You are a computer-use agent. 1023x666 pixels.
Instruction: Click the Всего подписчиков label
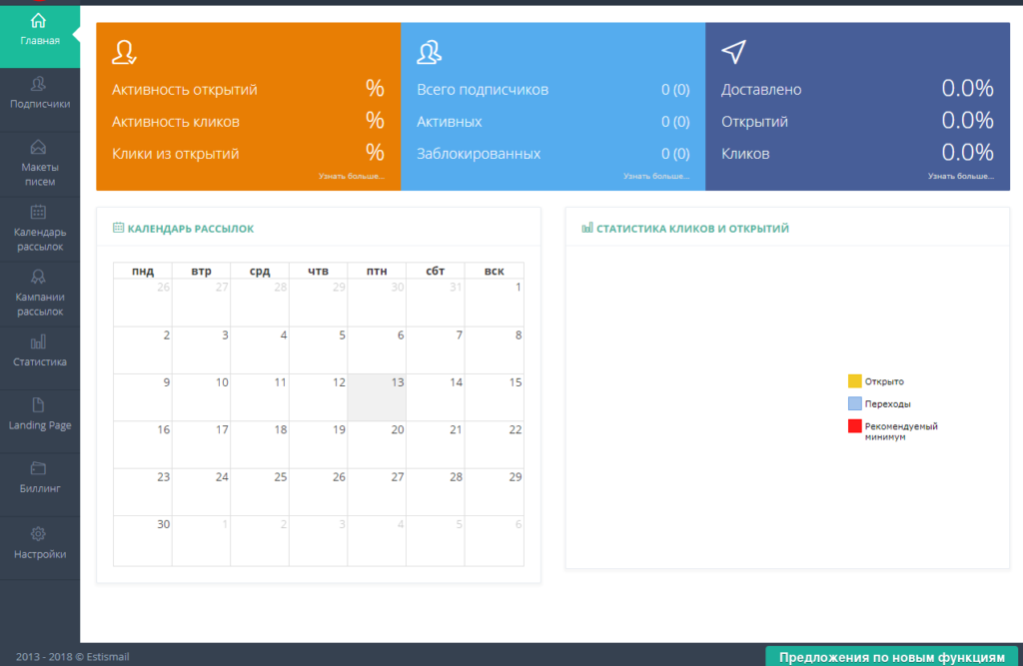coord(483,89)
